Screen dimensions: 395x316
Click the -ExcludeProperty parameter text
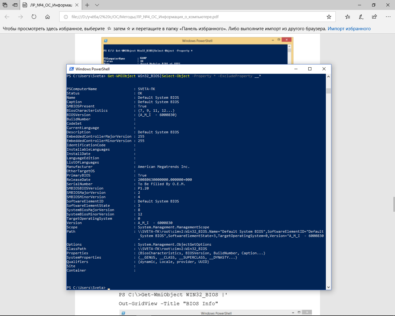pyautogui.click(x=235, y=76)
